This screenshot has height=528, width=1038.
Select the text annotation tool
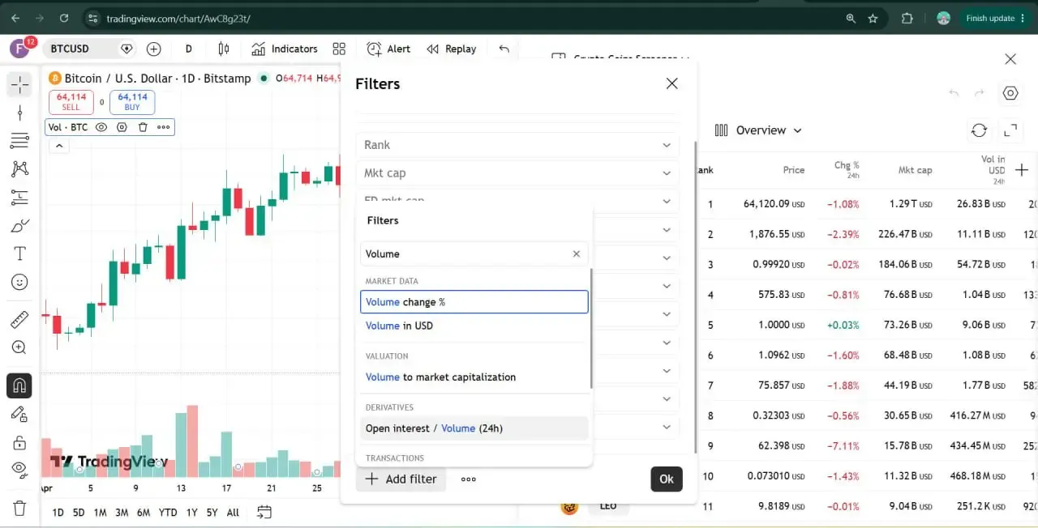(x=19, y=253)
